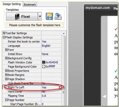Click the 0xffffff color value text
Viewport: 119px width, 107px height.
pyautogui.click(x=50, y=67)
